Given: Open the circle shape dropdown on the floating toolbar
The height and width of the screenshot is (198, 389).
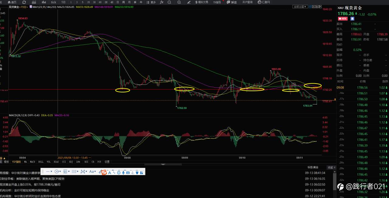Looking at the screenshot, I should [58, 171].
